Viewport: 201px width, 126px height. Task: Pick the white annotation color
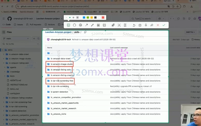click(99, 18)
